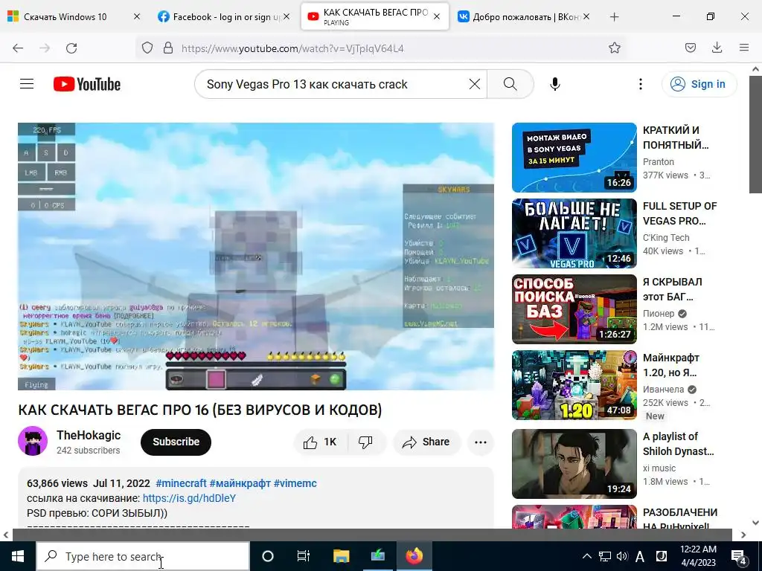This screenshot has height=571, width=762.
Task: Click the address bar URL
Action: tap(292, 48)
